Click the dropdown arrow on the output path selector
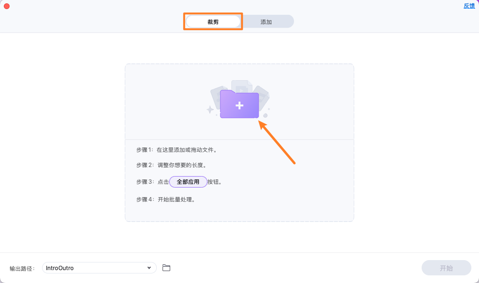The image size is (479, 283). pyautogui.click(x=149, y=268)
